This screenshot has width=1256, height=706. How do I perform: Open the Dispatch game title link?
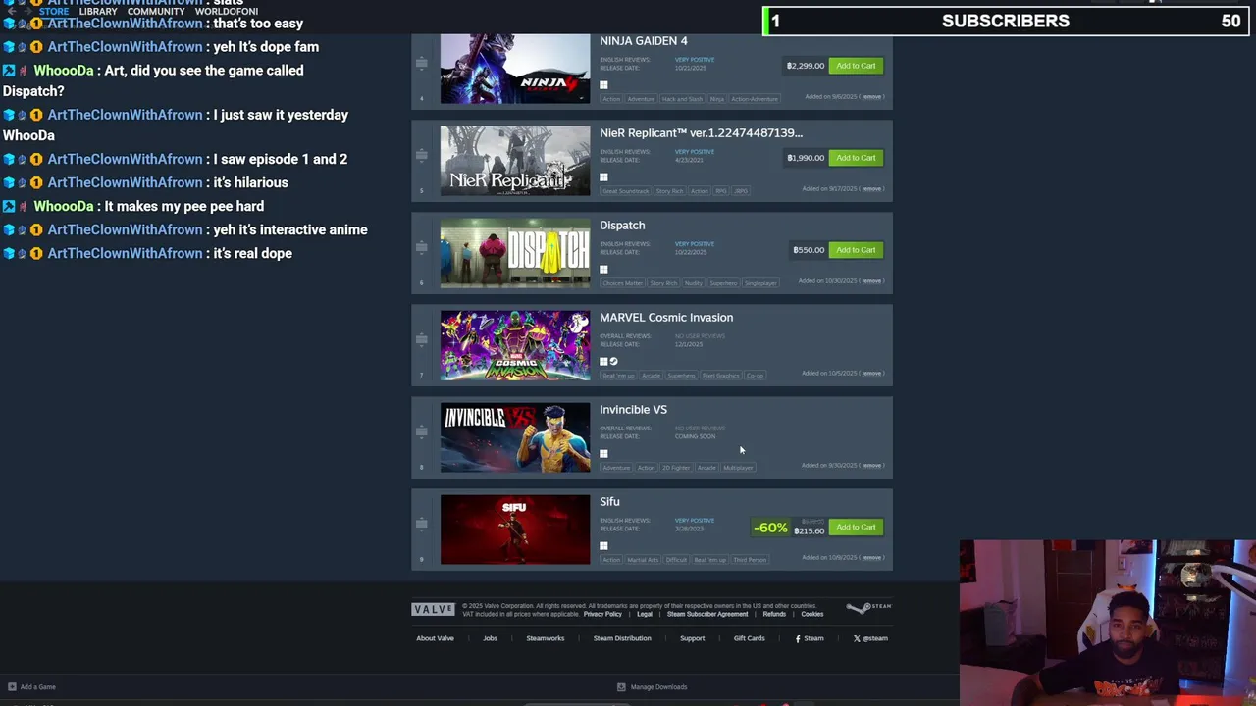pyautogui.click(x=622, y=226)
